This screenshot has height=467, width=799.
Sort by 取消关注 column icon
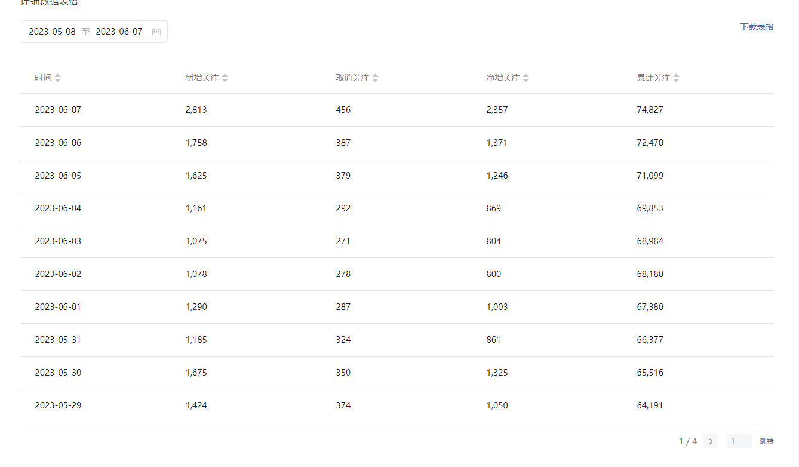click(376, 78)
